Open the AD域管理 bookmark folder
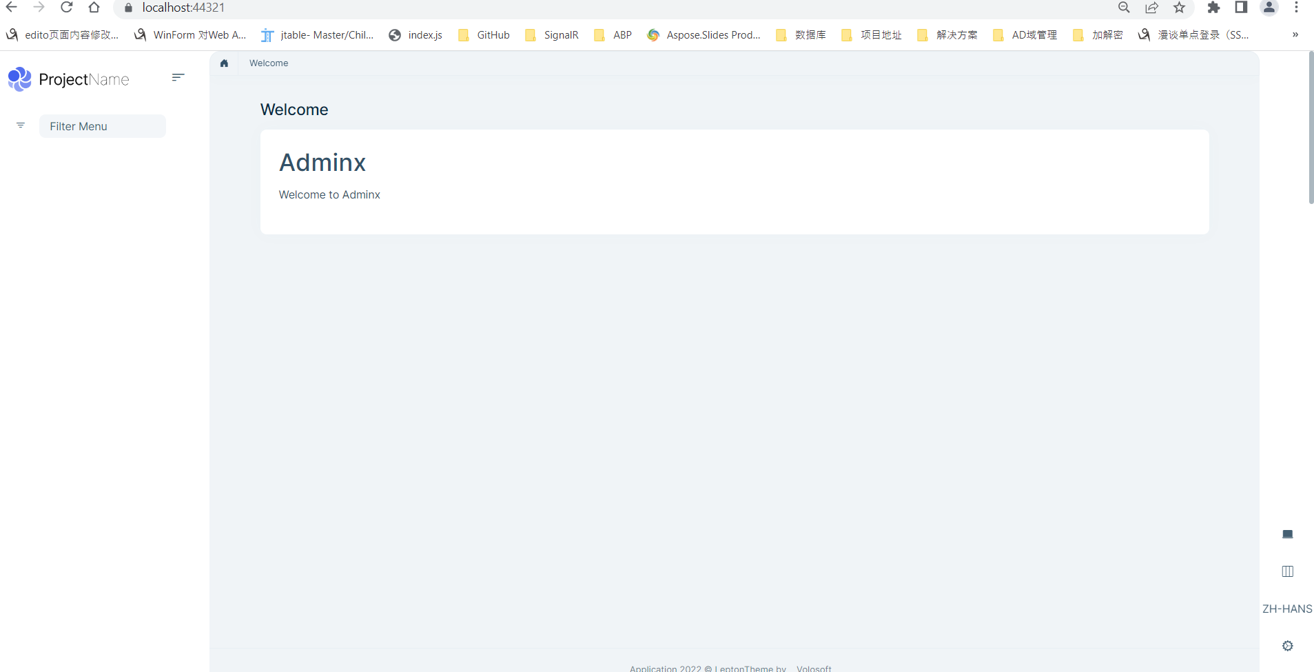Viewport: 1314px width, 672px height. point(1025,35)
